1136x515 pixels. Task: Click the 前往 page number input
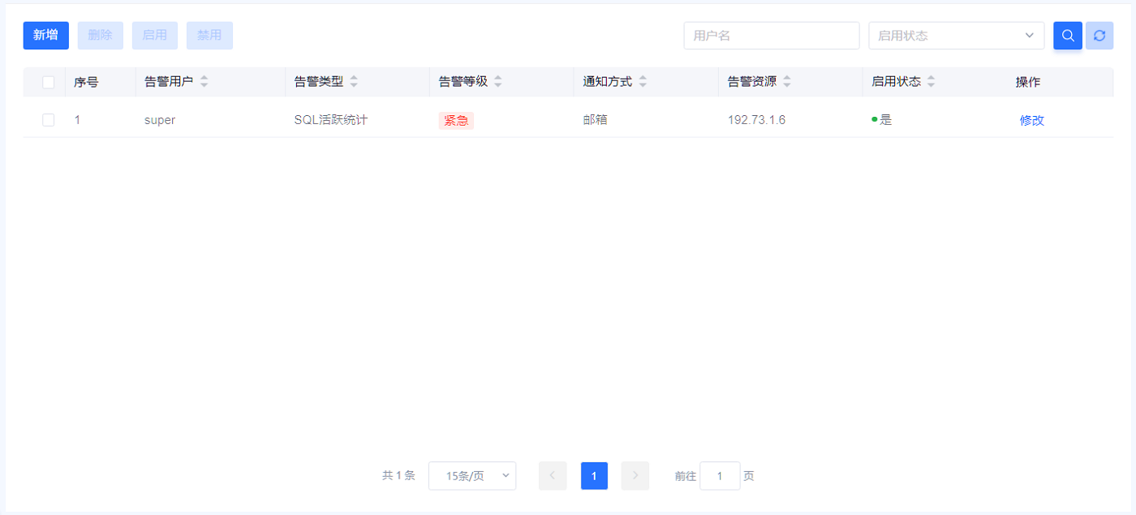pos(720,476)
